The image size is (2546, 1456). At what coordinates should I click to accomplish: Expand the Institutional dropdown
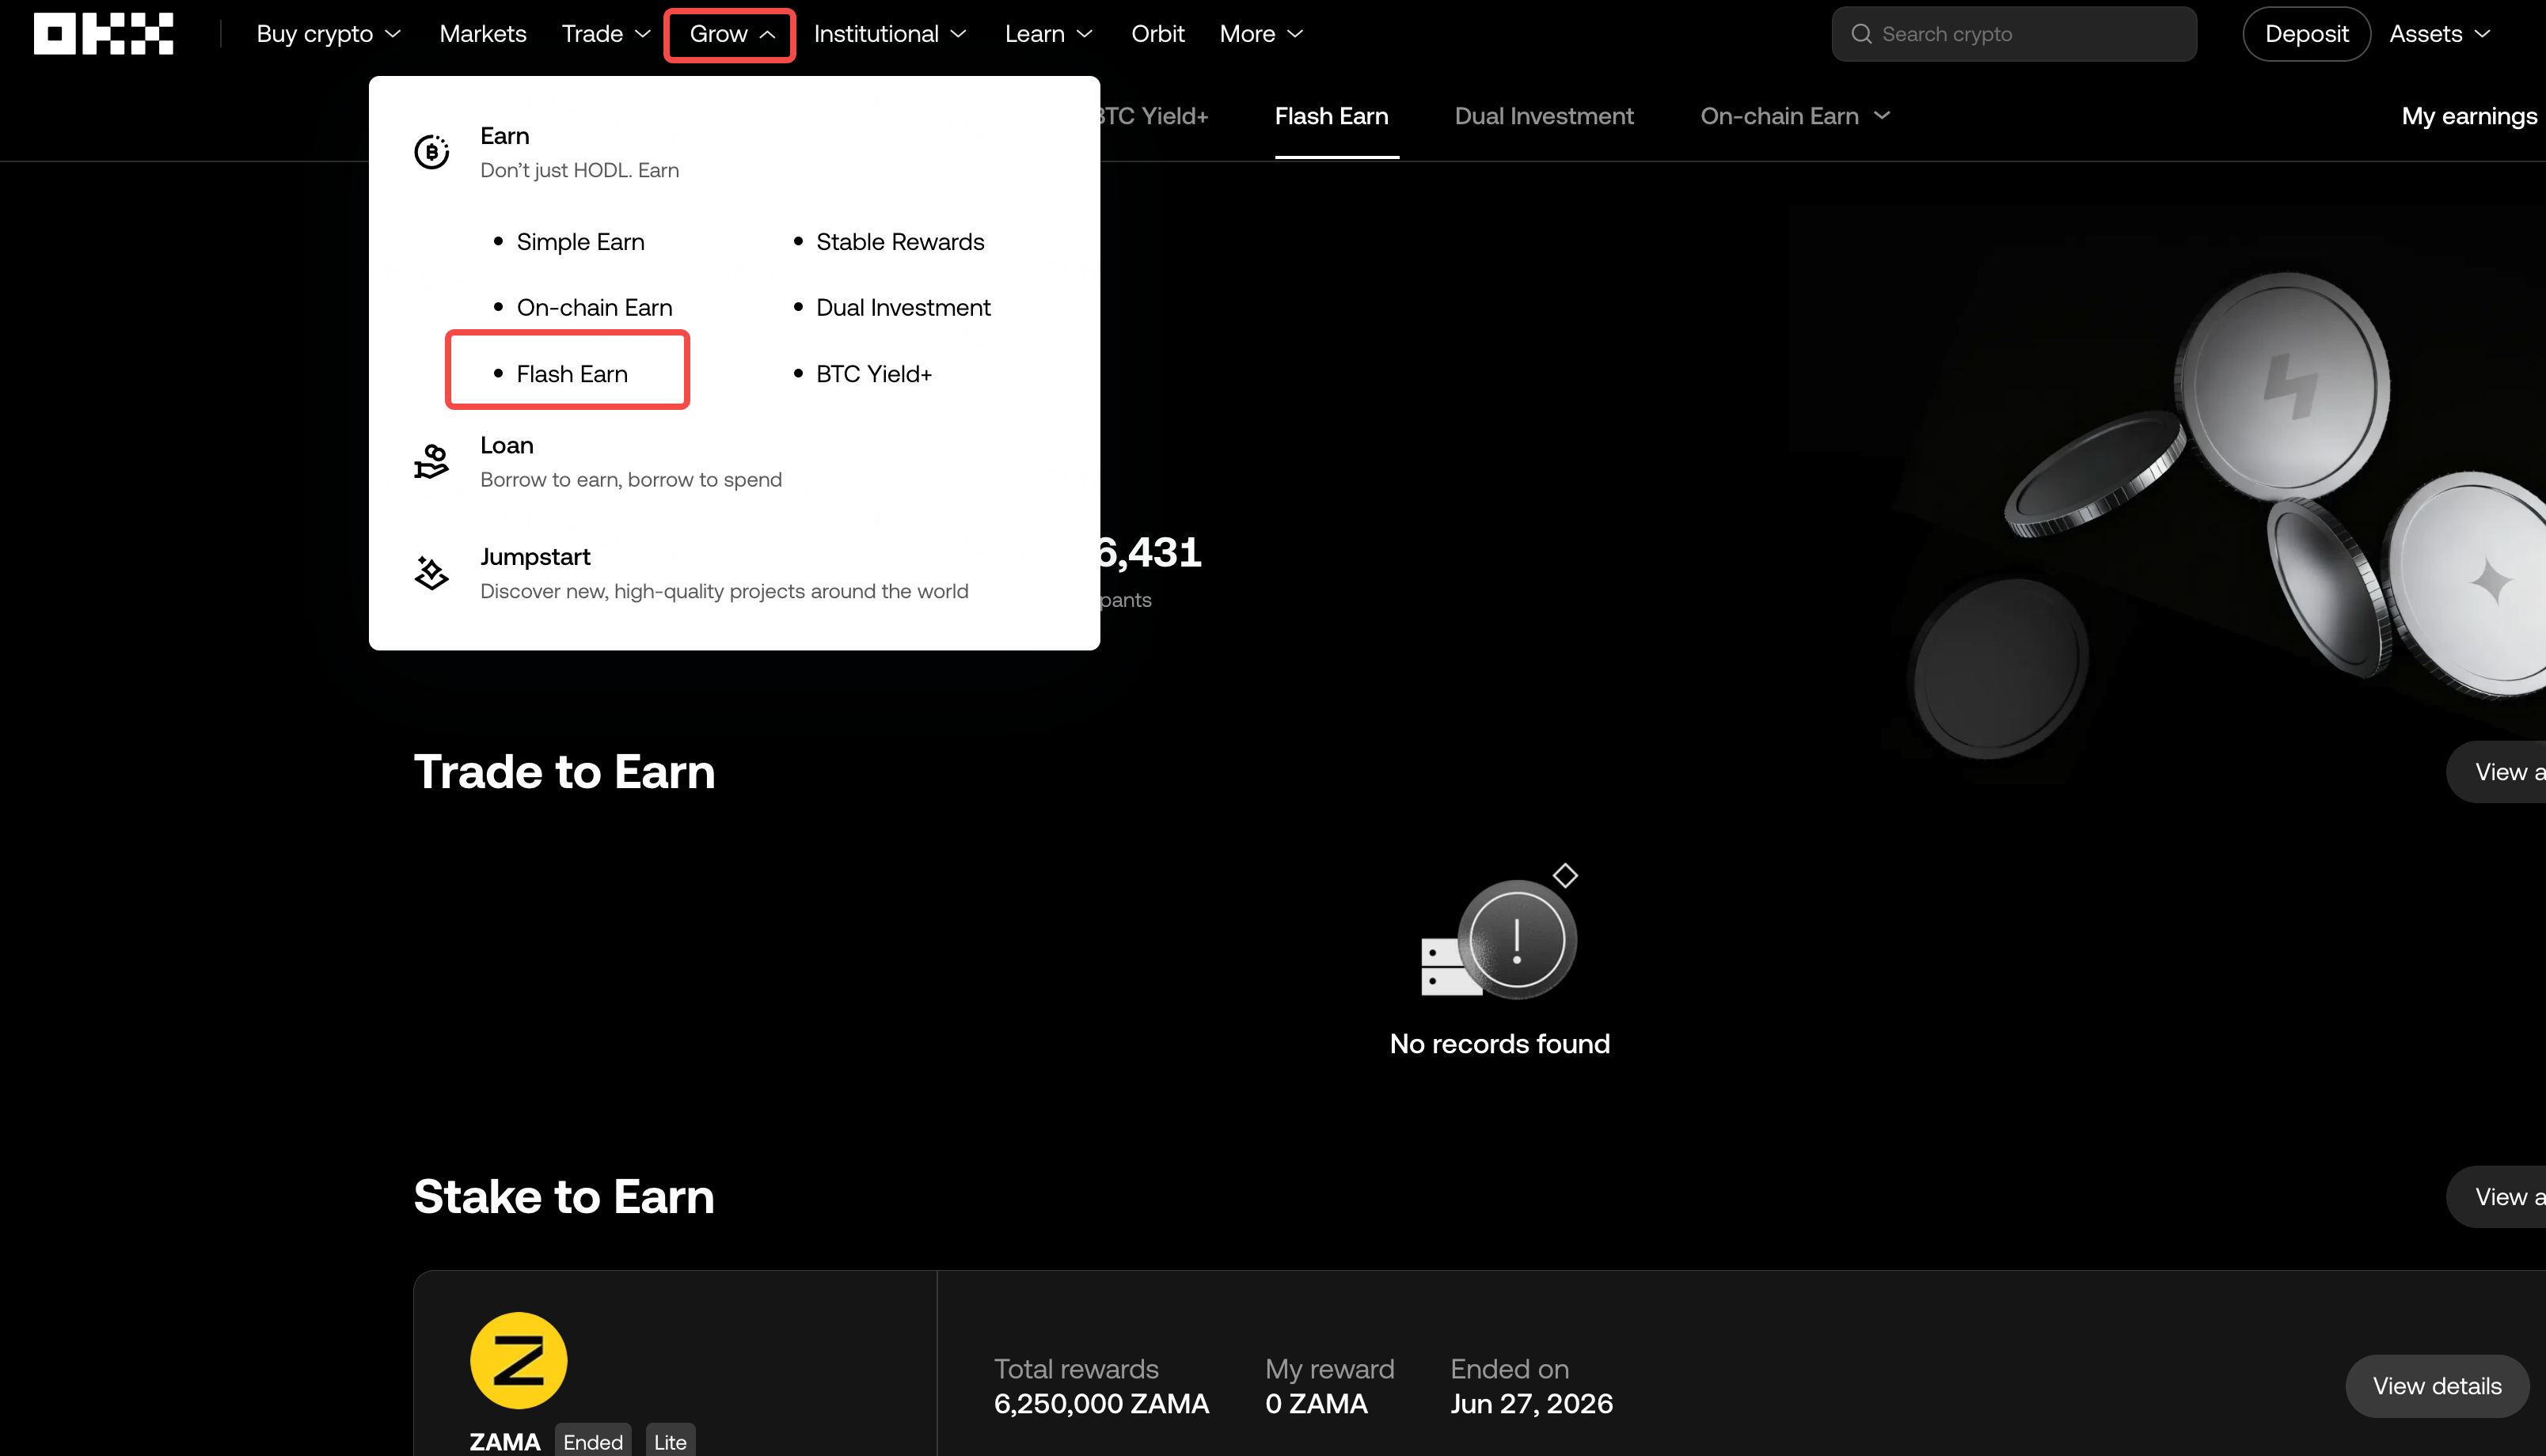(x=889, y=34)
